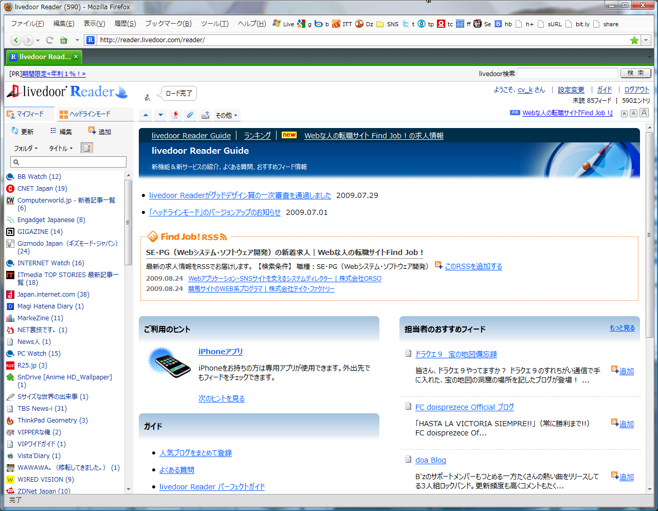Click the pin icon in reader toolbar
The width and height of the screenshot is (658, 511).
tap(175, 115)
